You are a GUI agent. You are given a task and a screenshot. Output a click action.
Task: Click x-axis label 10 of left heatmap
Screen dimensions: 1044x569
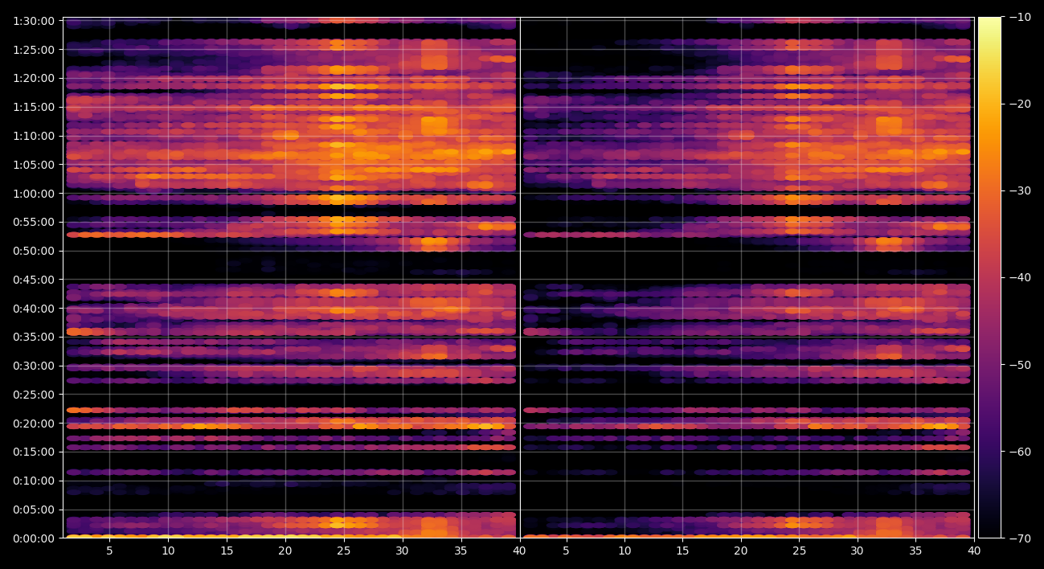[x=168, y=551]
